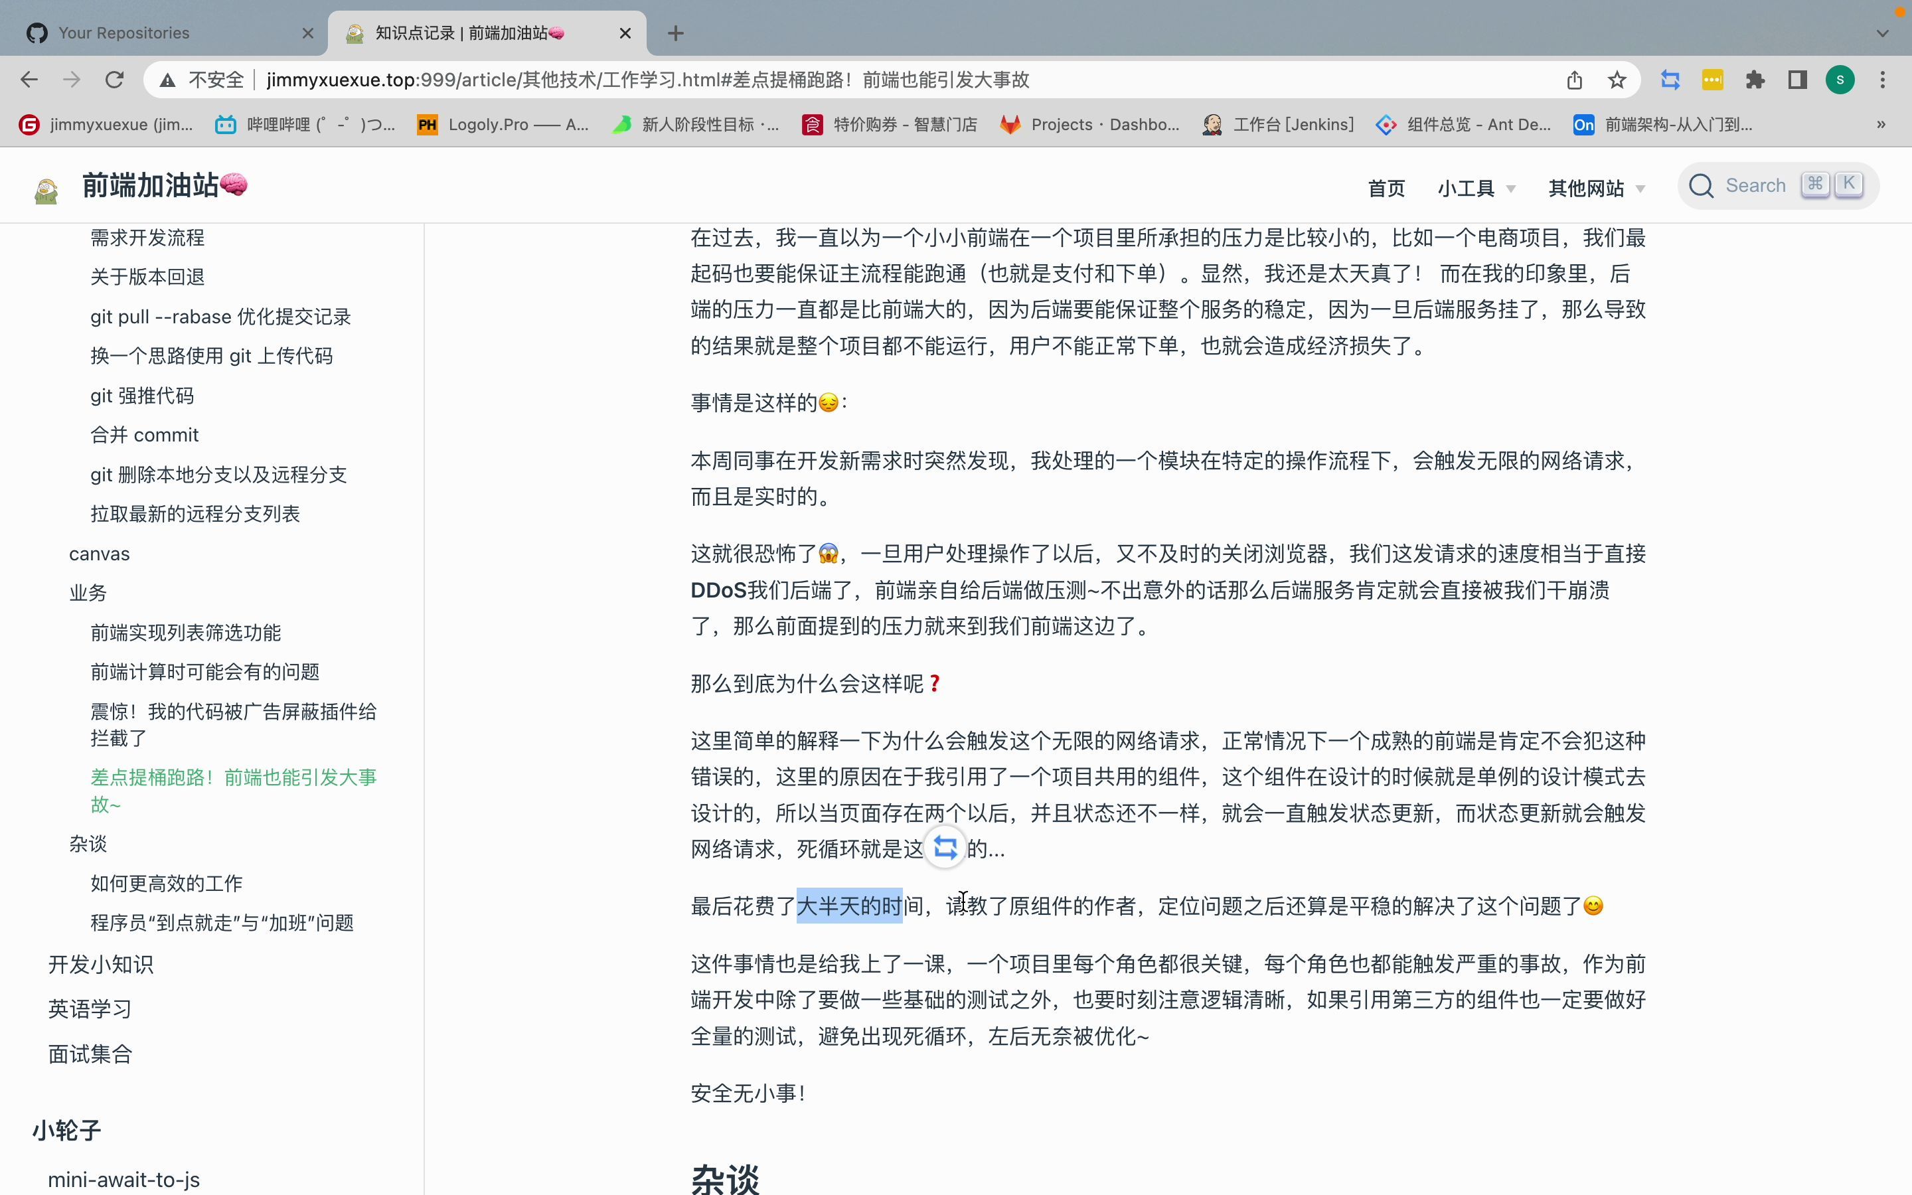Click the bookmark star icon in address bar
The height and width of the screenshot is (1195, 1912).
click(x=1617, y=80)
